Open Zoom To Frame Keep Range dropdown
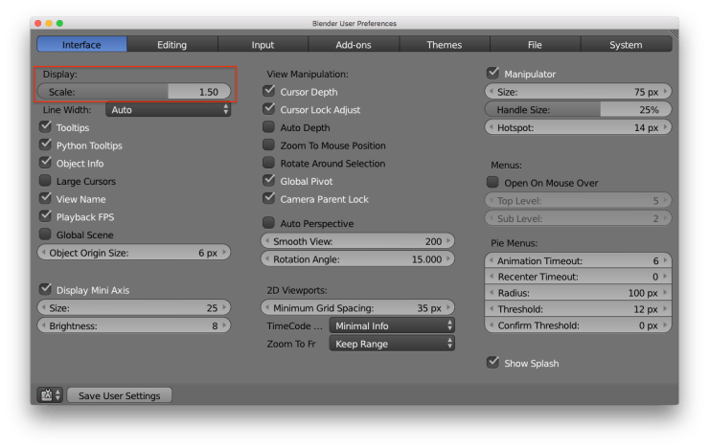 point(392,344)
